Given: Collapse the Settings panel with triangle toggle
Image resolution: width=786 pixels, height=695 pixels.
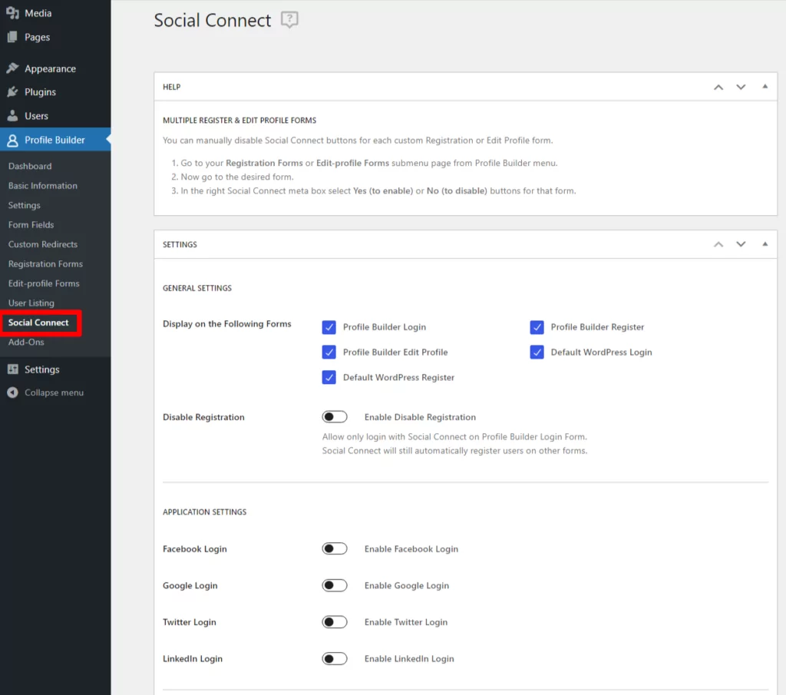Looking at the screenshot, I should pos(765,243).
